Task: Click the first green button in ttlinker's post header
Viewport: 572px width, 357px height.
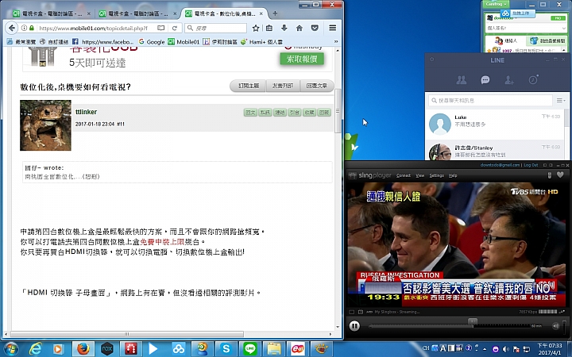Action: (250, 113)
